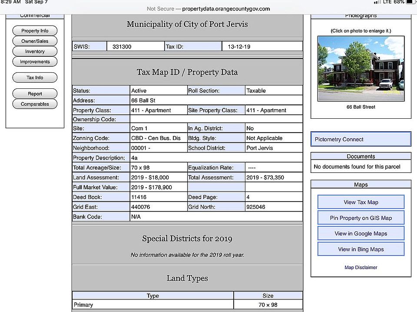
Task: Enlarge the 66 Ball Street photo
Action: (361, 68)
